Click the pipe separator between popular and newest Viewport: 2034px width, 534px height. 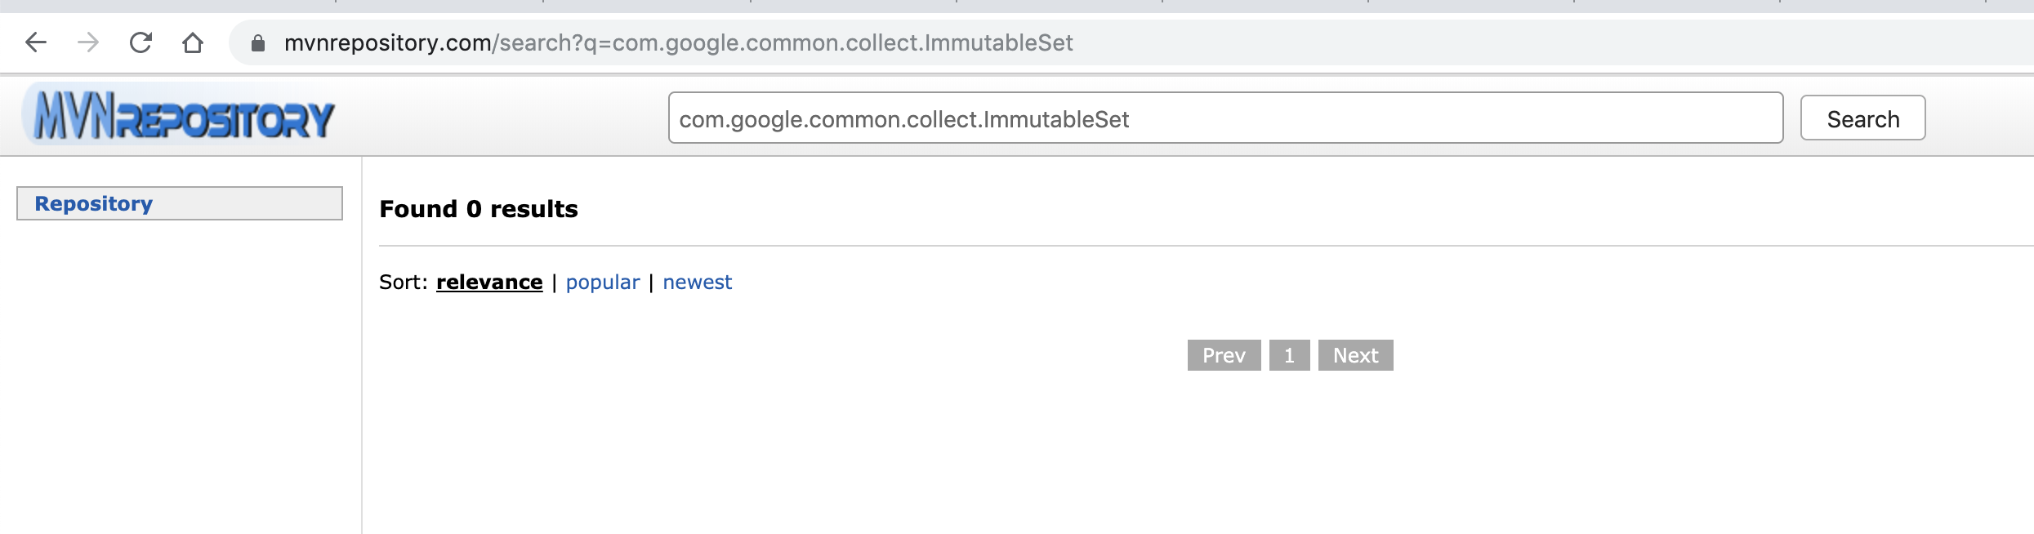651,283
